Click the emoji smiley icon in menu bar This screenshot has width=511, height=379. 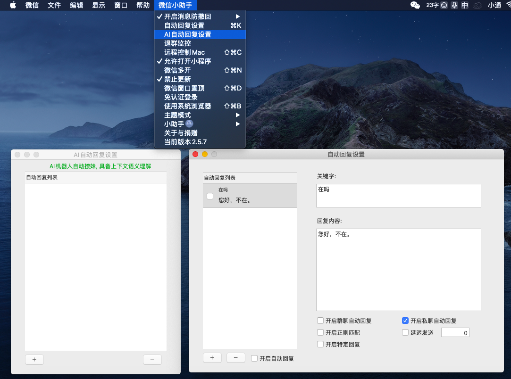point(444,5)
